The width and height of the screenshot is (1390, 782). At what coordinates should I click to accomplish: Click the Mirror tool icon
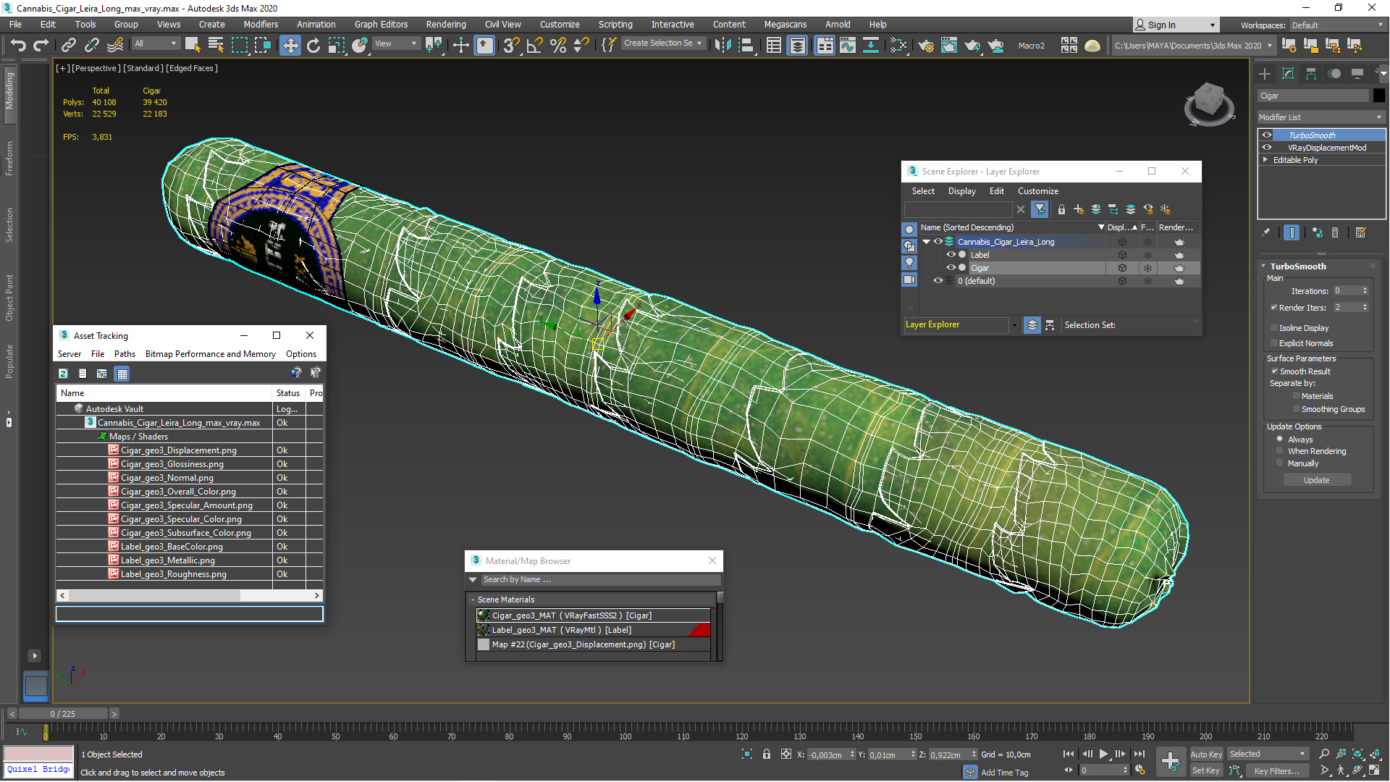click(723, 46)
